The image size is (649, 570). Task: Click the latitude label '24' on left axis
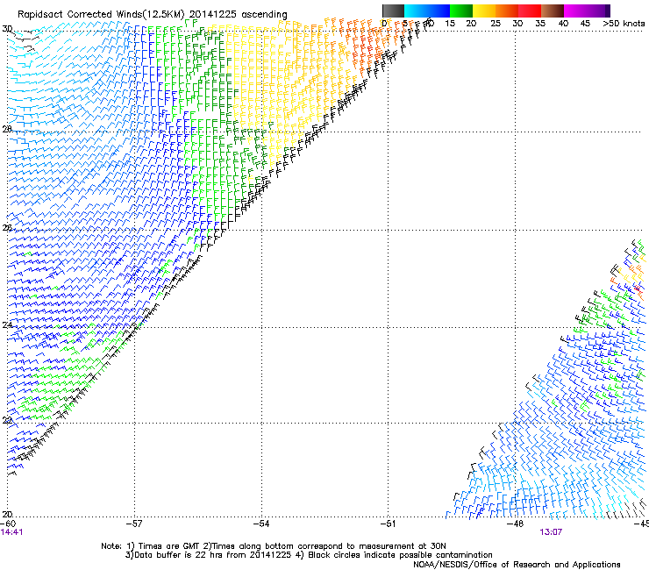7,325
